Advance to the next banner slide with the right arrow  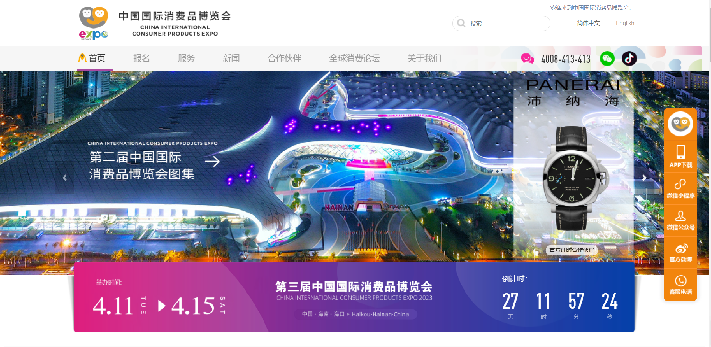(644, 178)
